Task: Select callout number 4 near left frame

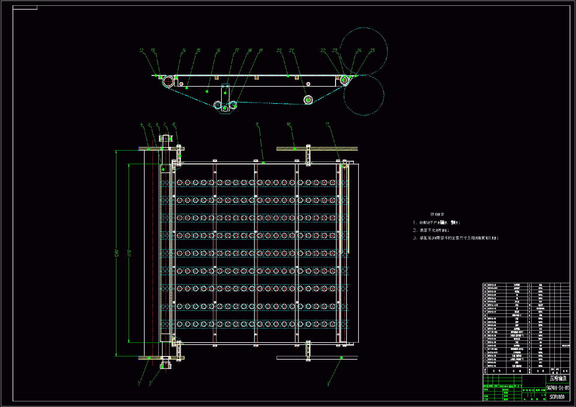Action: (x=142, y=124)
